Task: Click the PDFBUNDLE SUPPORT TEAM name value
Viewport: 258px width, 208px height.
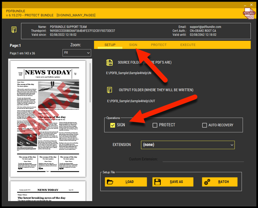Action: pos(68,27)
